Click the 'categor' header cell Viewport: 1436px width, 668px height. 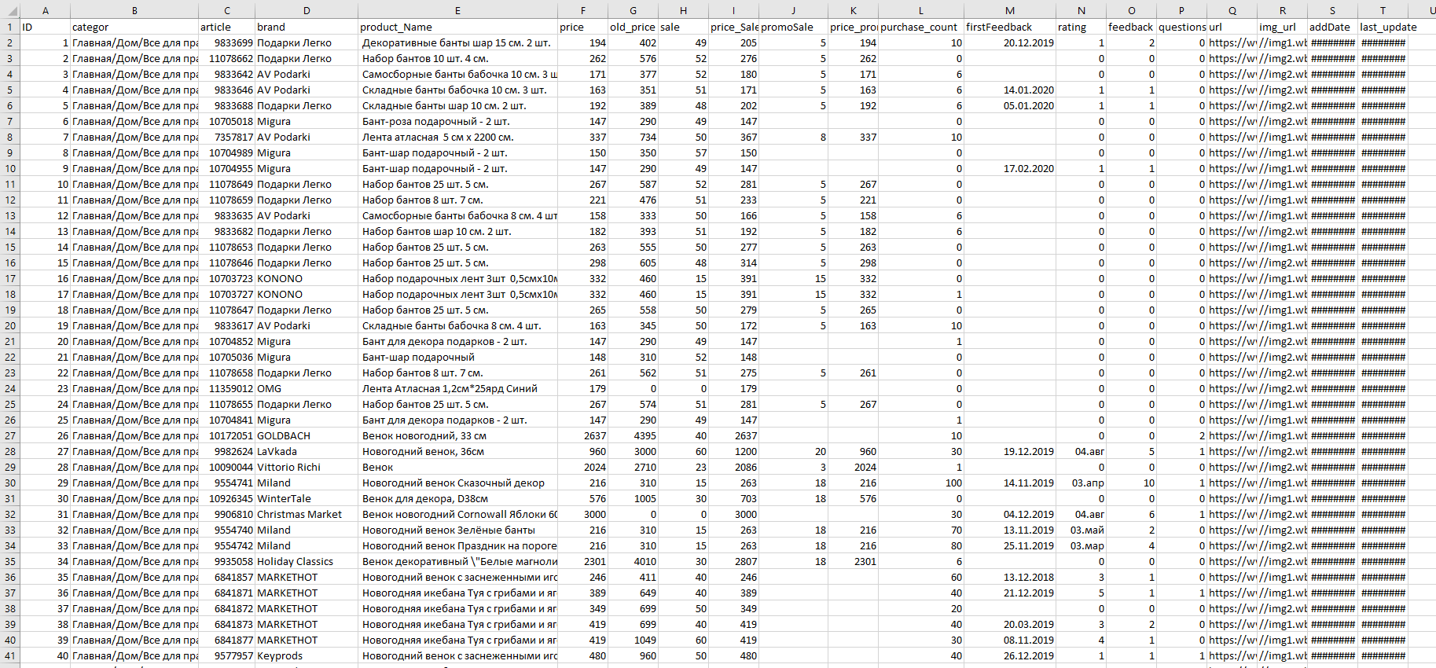coord(134,27)
